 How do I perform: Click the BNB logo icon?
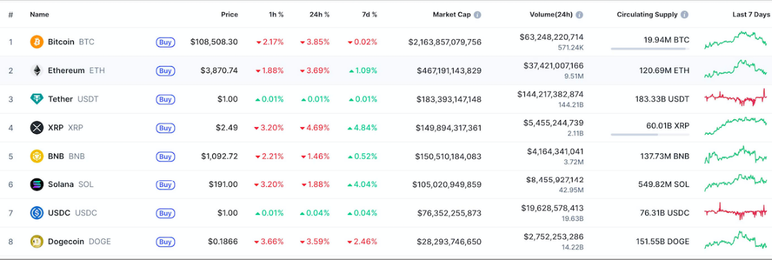click(x=37, y=156)
